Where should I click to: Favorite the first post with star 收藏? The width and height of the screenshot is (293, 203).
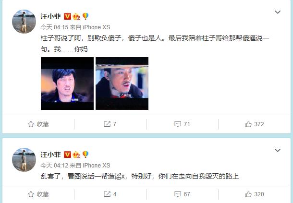pyautogui.click(x=38, y=124)
